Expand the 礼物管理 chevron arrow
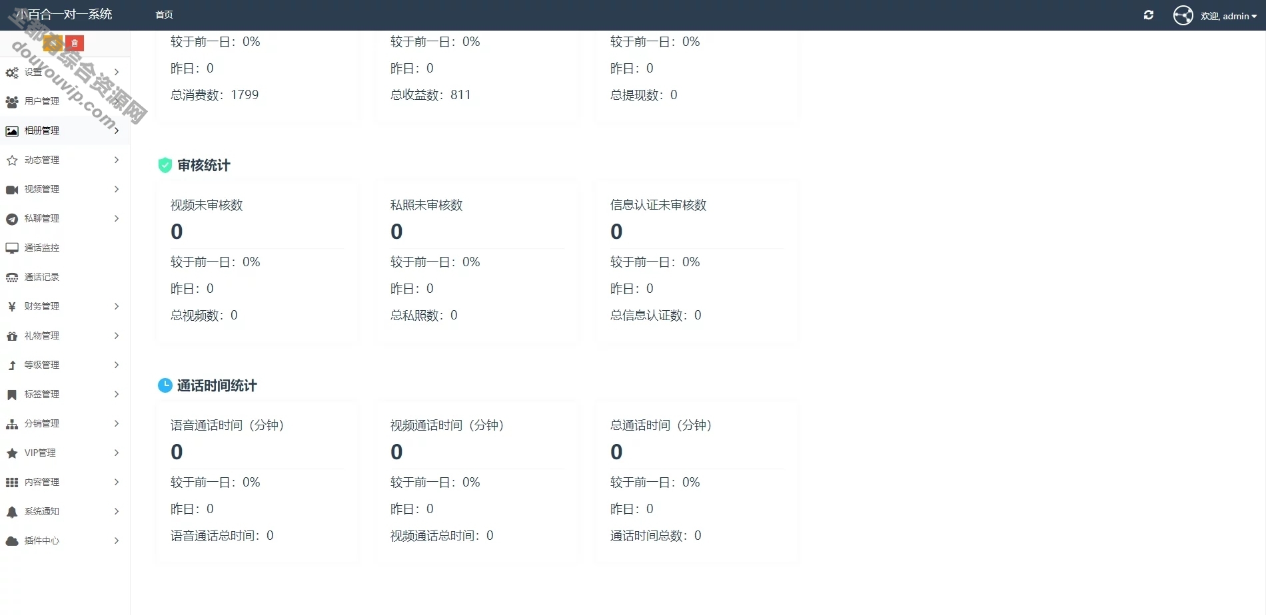1266x615 pixels. pyautogui.click(x=117, y=335)
